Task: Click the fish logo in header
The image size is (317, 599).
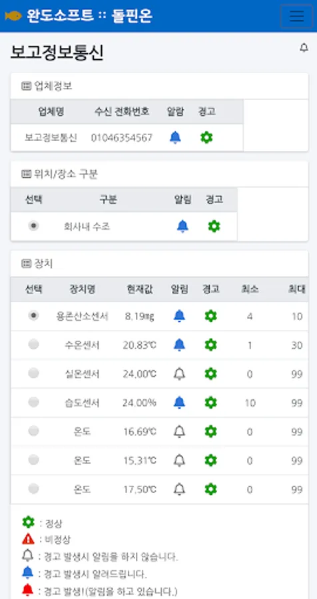Action: [13, 16]
